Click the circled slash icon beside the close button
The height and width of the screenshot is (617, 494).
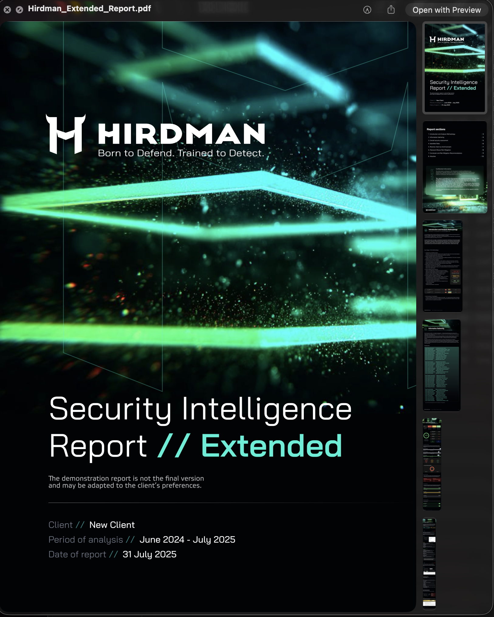coord(20,9)
